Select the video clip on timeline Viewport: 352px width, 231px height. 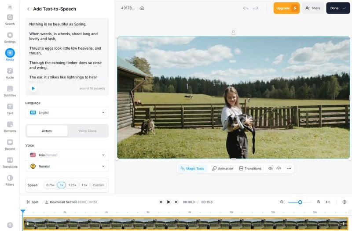point(186,224)
